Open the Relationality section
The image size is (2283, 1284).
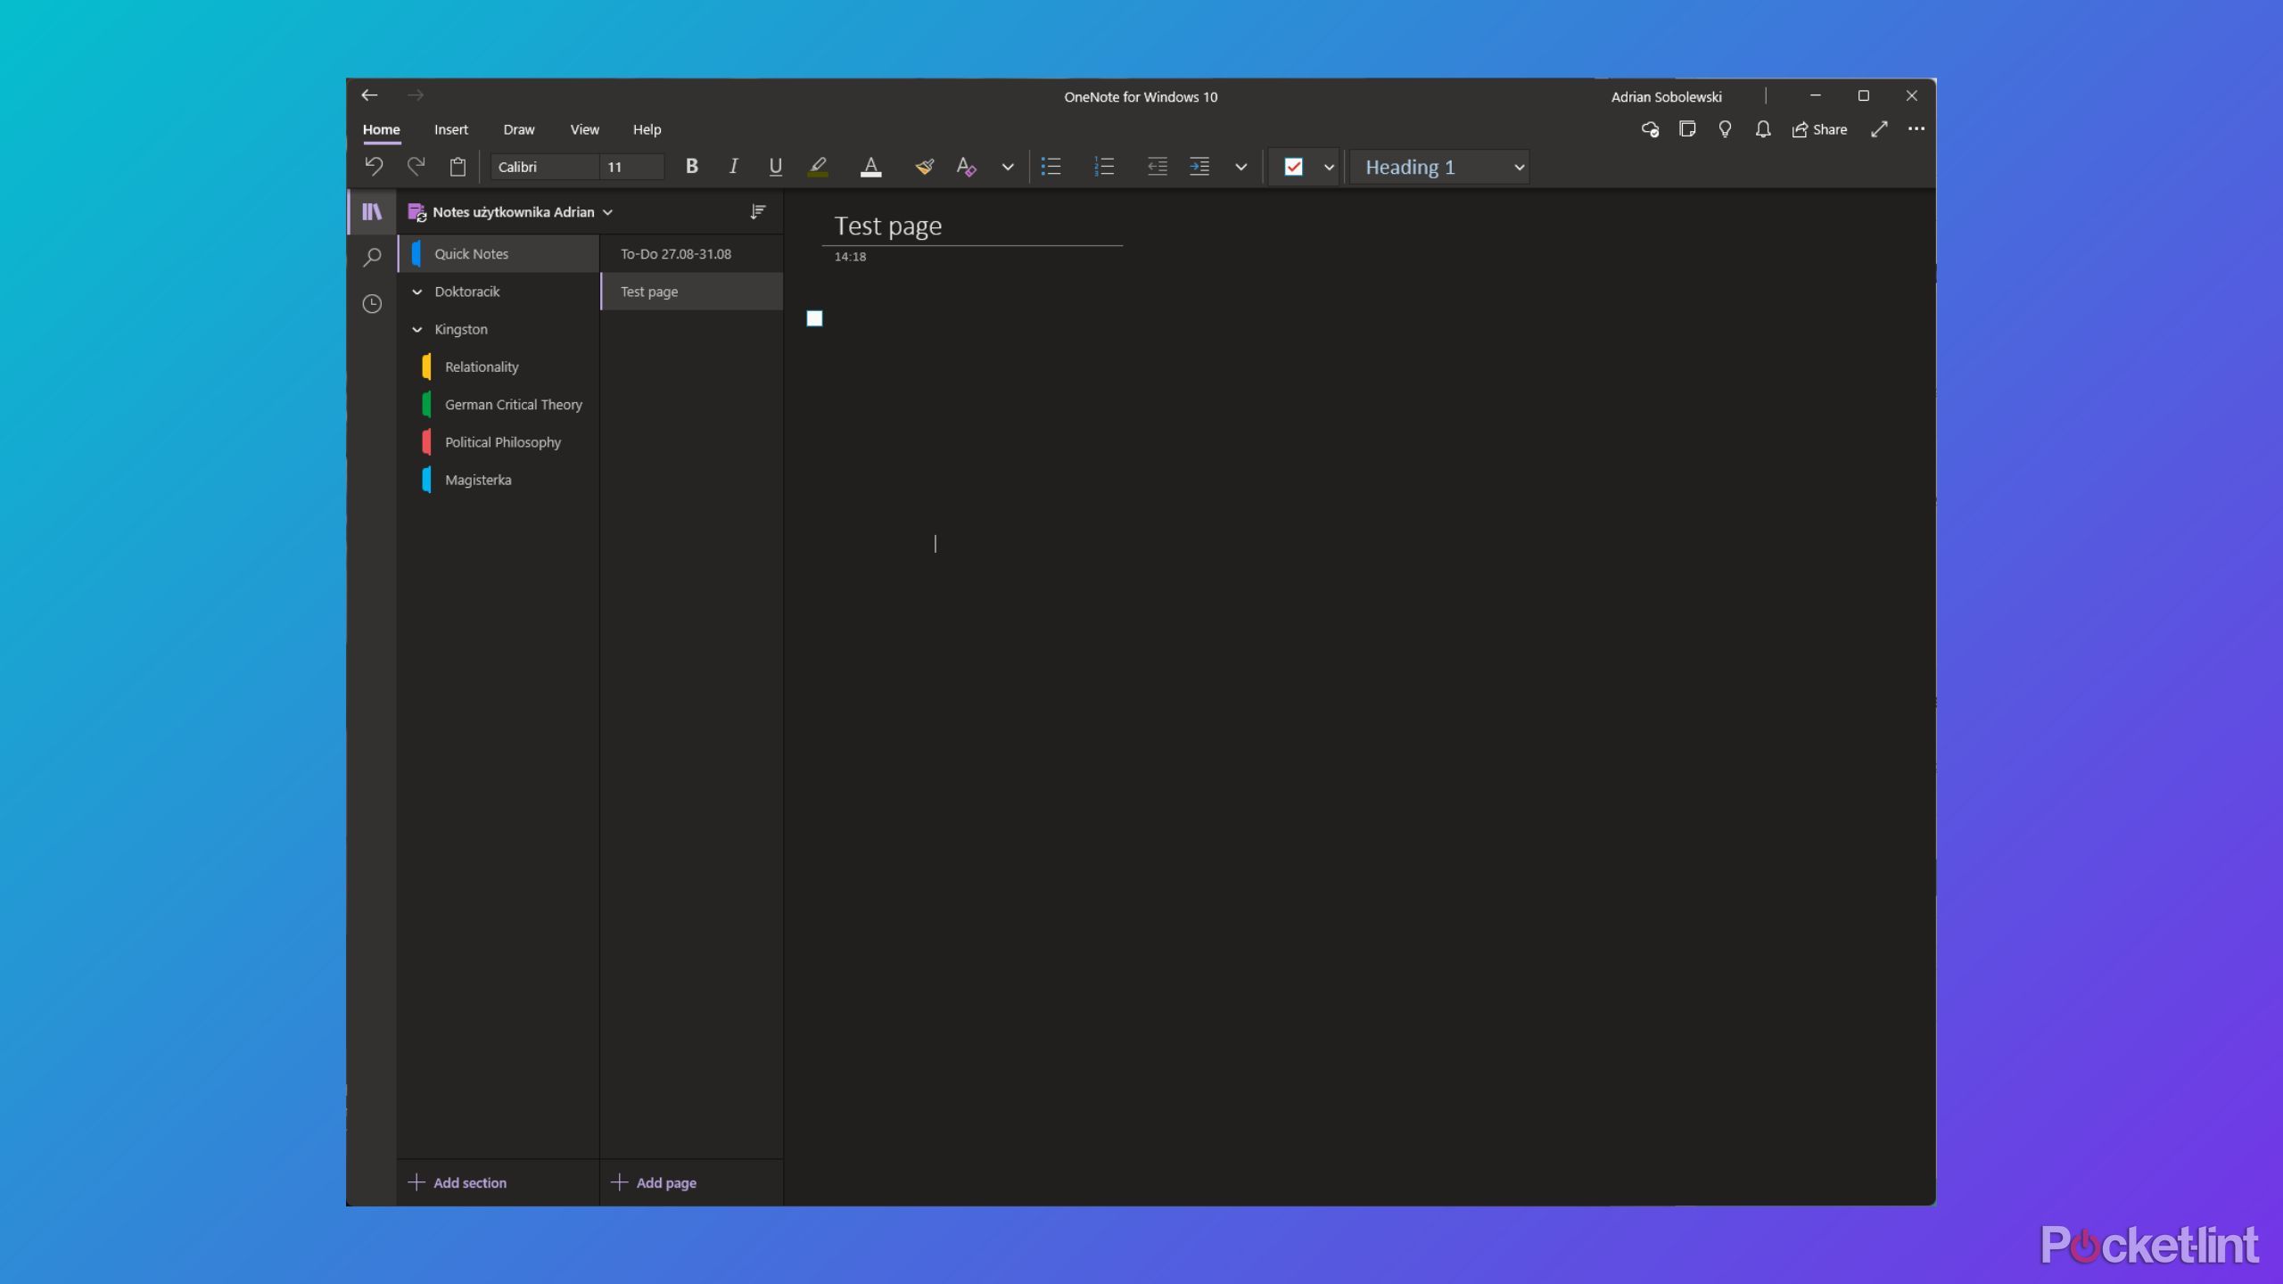tap(499, 366)
